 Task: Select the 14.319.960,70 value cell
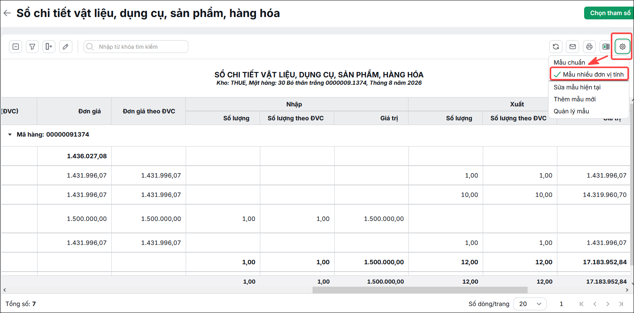click(593, 195)
